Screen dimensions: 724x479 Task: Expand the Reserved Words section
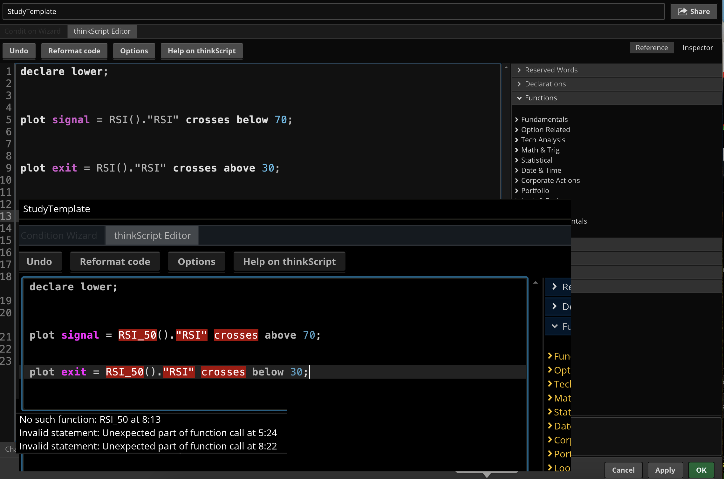pos(617,70)
